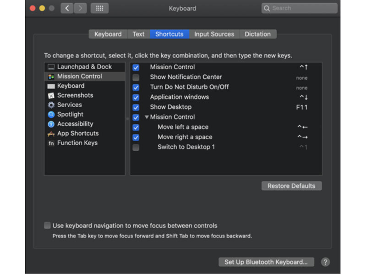The image size is (366, 275).
Task: Choose the Accessibility icon in sidebar
Action: click(x=51, y=124)
